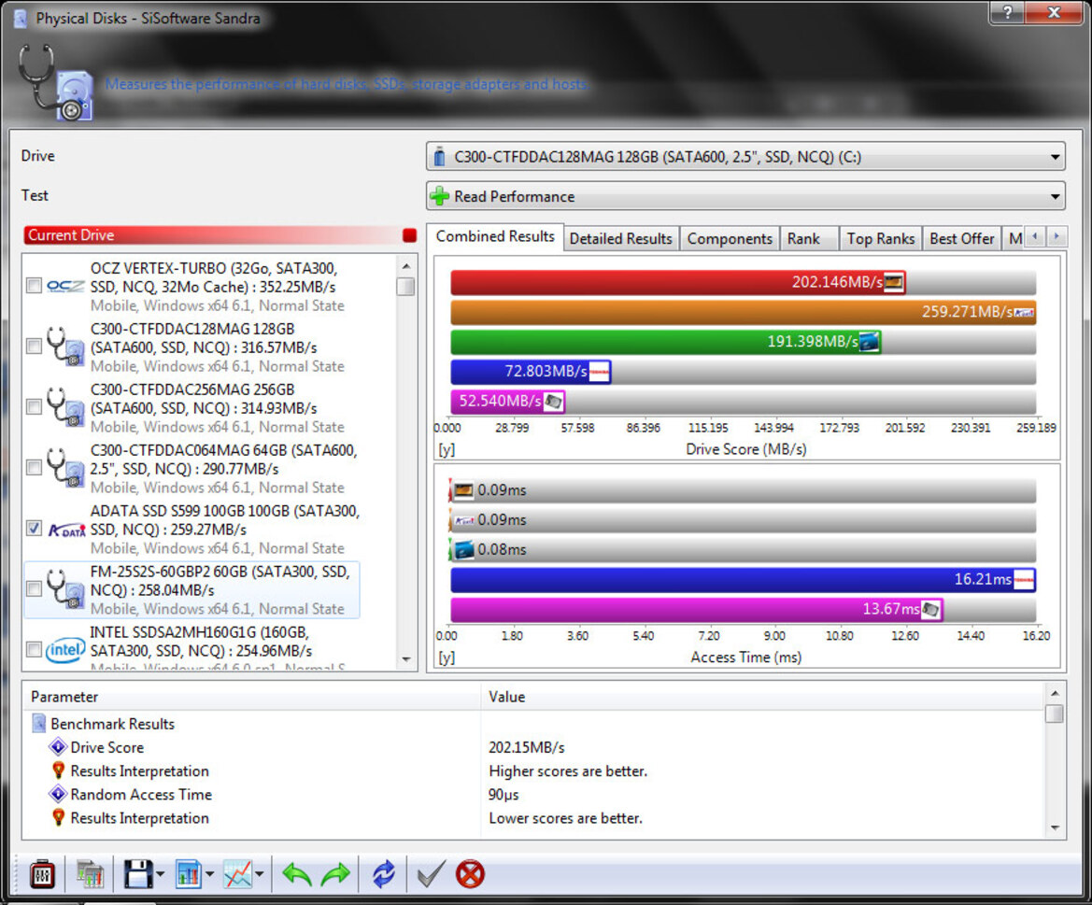1092x905 pixels.
Task: Click the red 202.146MB/s bar
Action: [x=678, y=282]
